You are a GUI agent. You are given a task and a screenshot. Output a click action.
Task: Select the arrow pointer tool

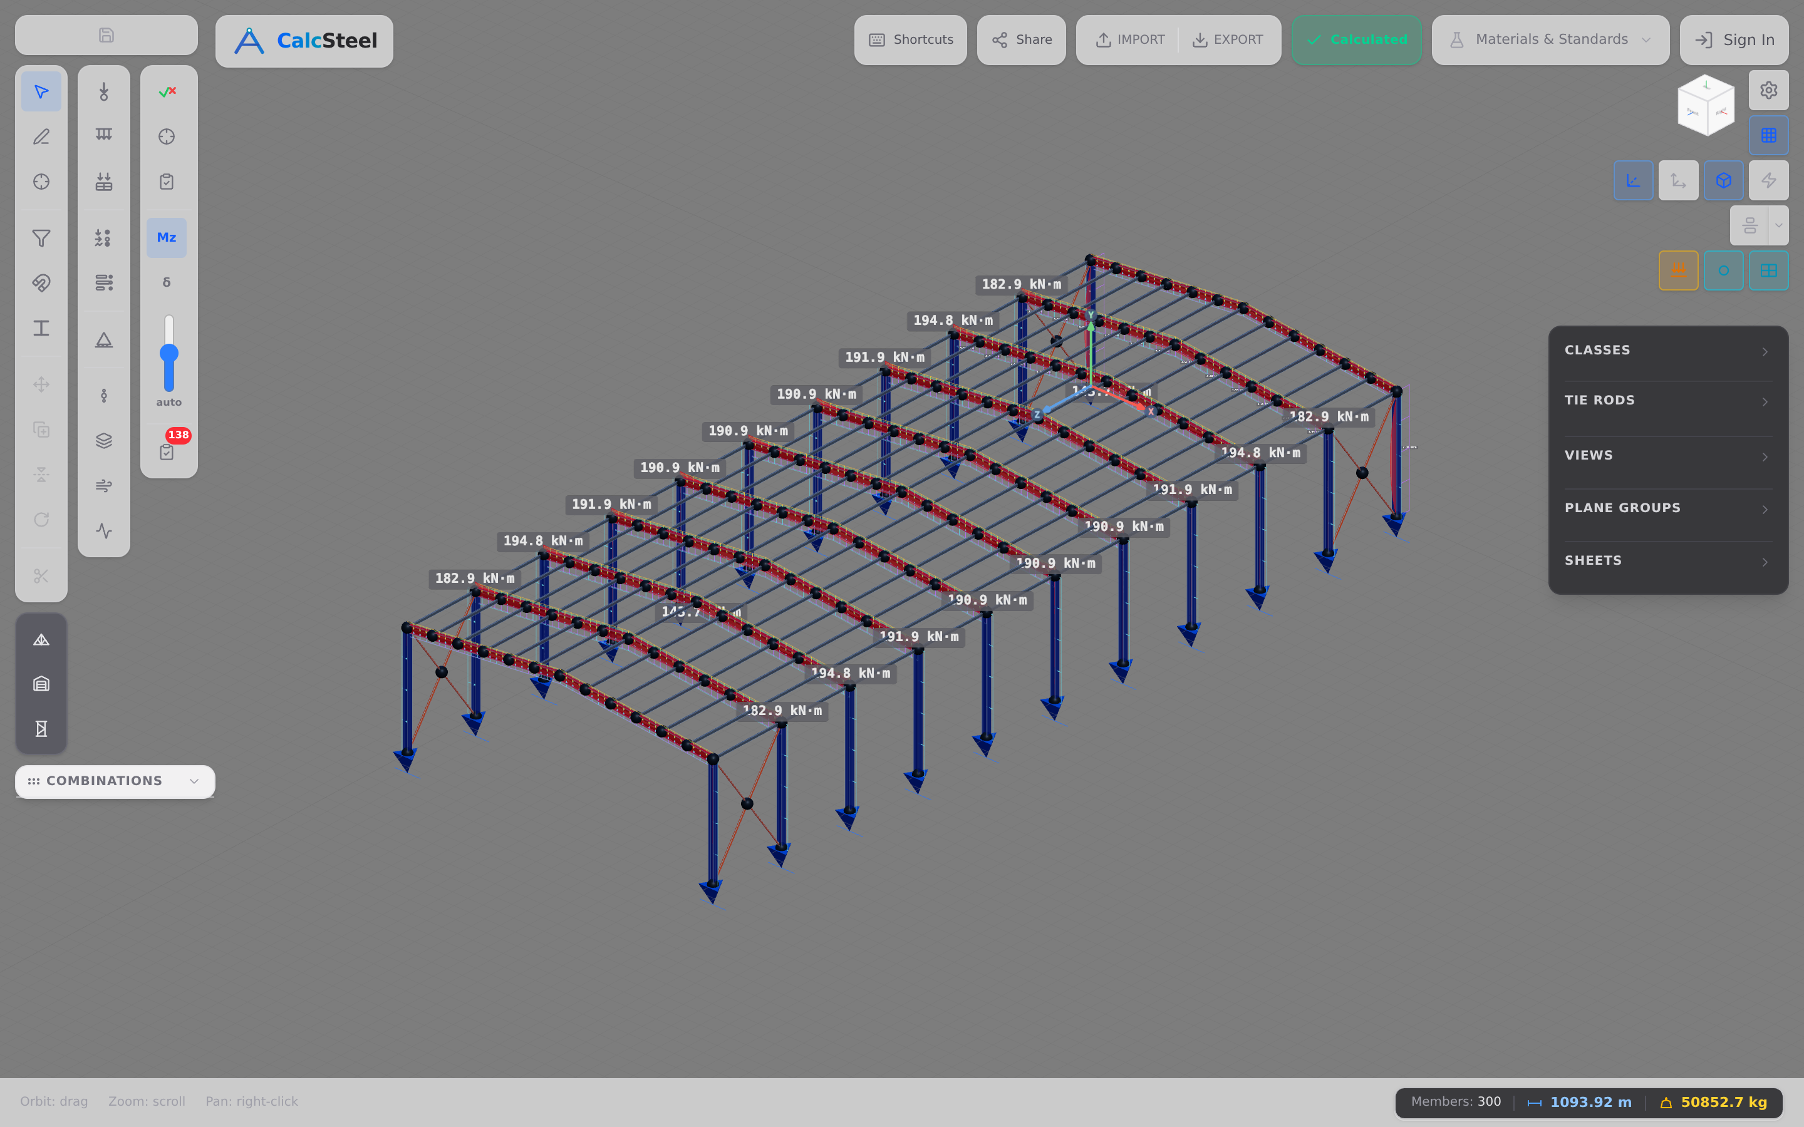coord(41,91)
